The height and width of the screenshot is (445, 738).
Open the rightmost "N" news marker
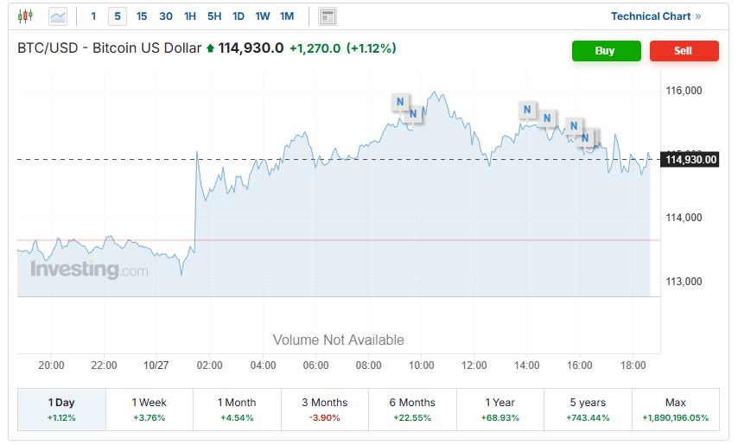click(585, 137)
